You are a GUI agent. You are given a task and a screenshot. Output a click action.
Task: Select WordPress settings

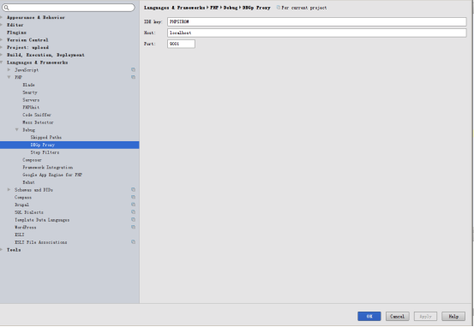(x=26, y=227)
